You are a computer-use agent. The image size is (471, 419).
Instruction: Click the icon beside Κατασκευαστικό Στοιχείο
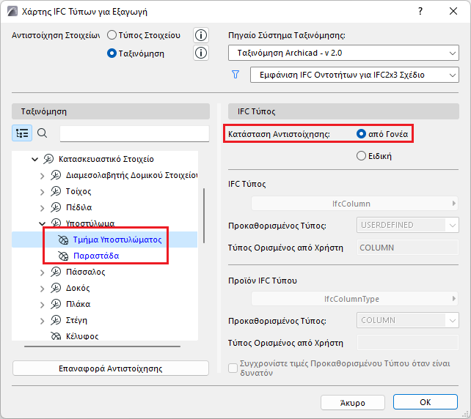[x=48, y=159]
